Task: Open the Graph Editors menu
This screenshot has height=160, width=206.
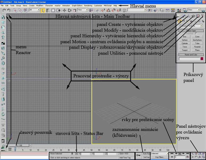Action: 77,6
